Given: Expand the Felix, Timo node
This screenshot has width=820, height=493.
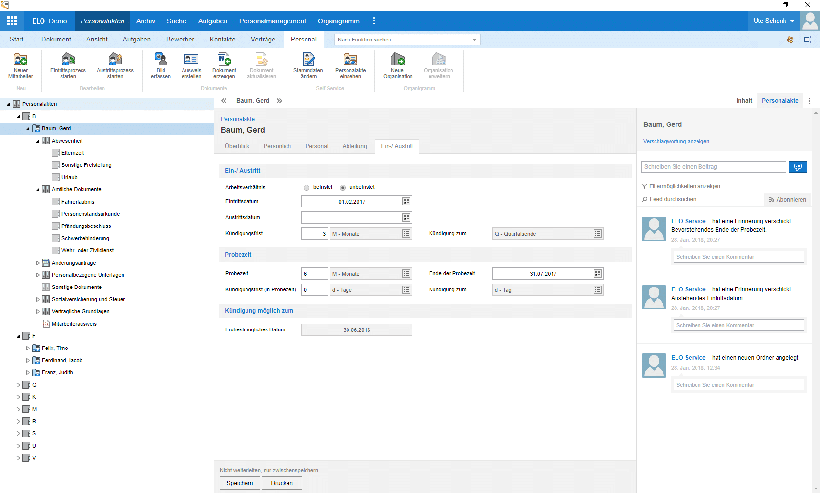Looking at the screenshot, I should (x=28, y=348).
